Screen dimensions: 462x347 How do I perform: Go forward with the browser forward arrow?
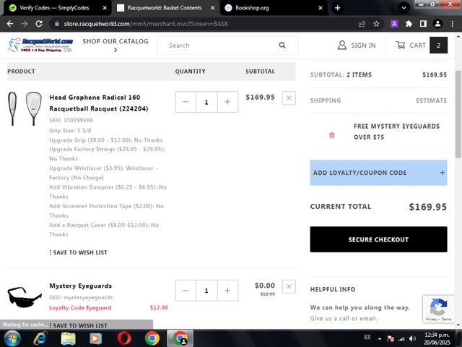(24, 24)
